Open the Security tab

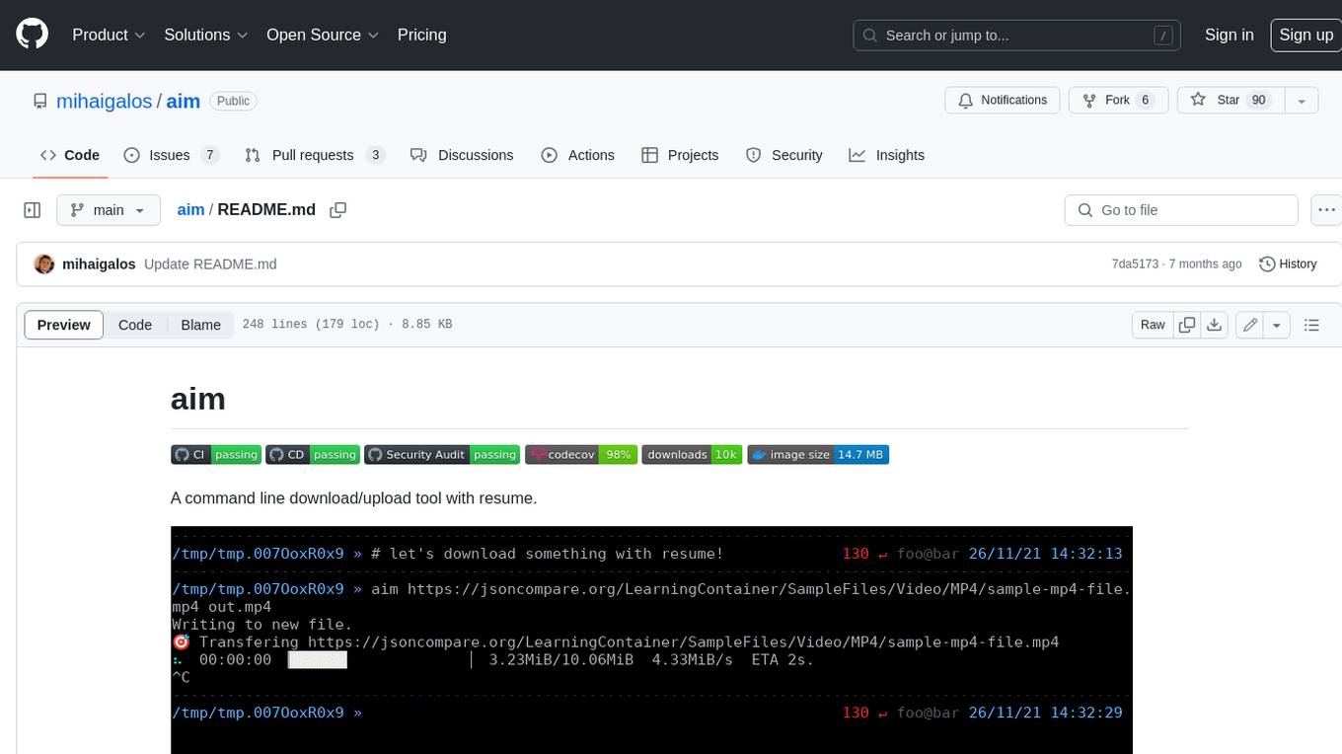(x=784, y=155)
